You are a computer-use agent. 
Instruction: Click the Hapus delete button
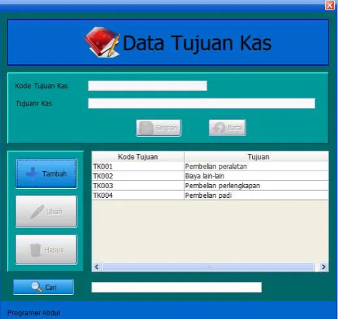pyautogui.click(x=46, y=249)
